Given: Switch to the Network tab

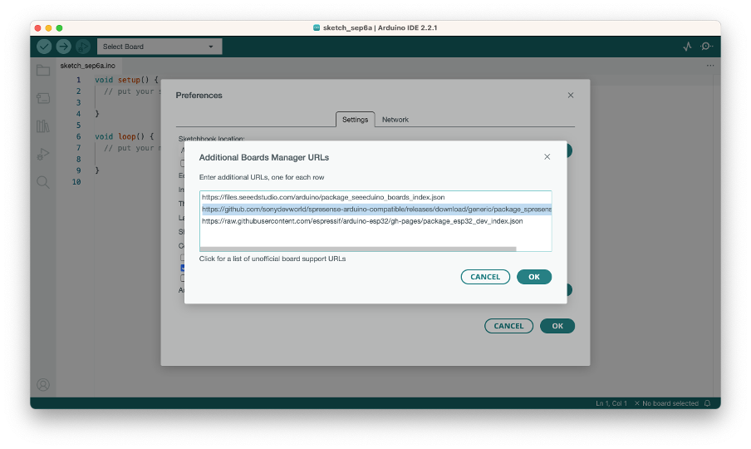Looking at the screenshot, I should (395, 120).
